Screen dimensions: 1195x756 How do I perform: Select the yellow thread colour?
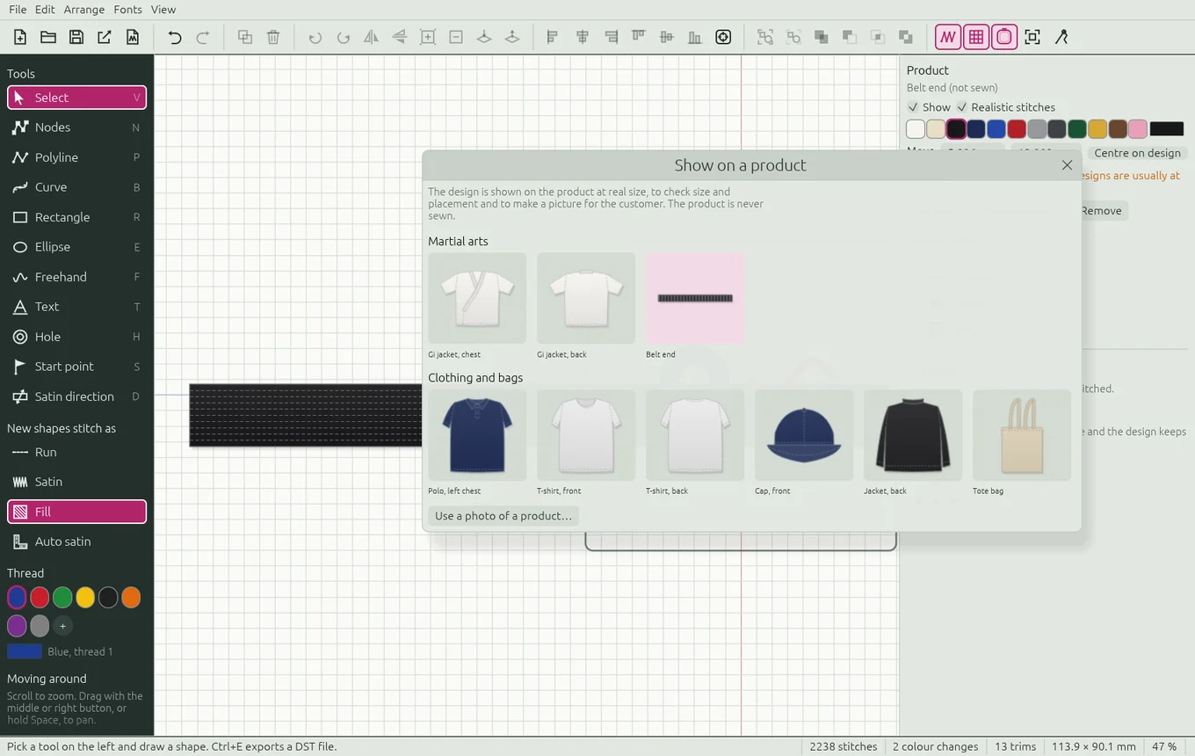[85, 598]
